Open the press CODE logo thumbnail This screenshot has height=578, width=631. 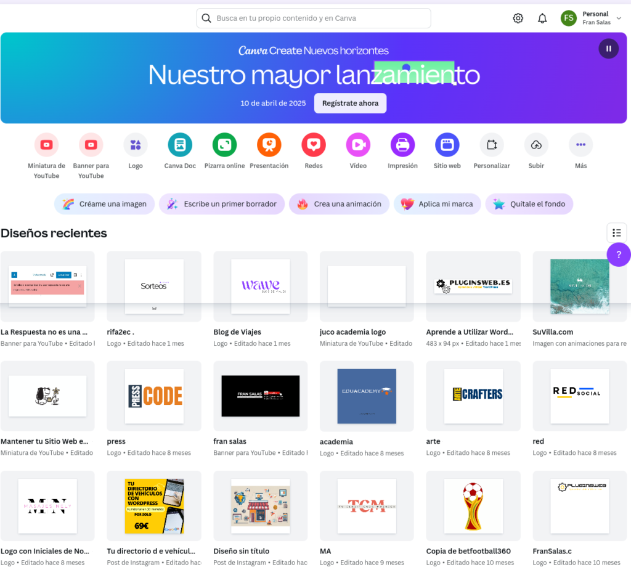point(154,396)
